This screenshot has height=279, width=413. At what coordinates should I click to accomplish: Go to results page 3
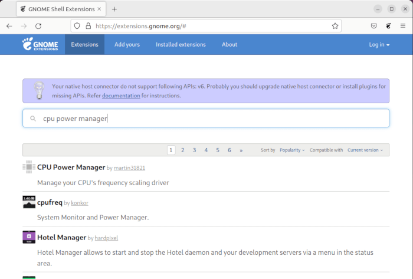194,150
